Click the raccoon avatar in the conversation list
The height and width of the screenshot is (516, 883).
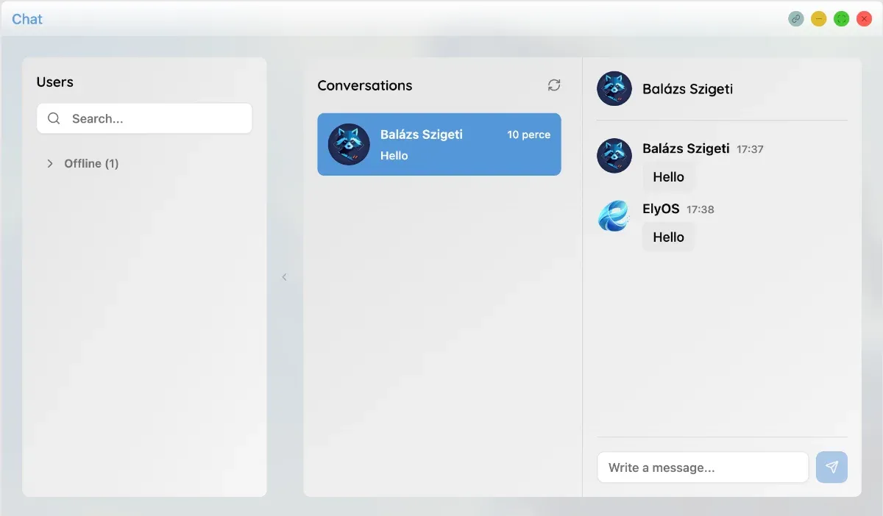coord(348,144)
